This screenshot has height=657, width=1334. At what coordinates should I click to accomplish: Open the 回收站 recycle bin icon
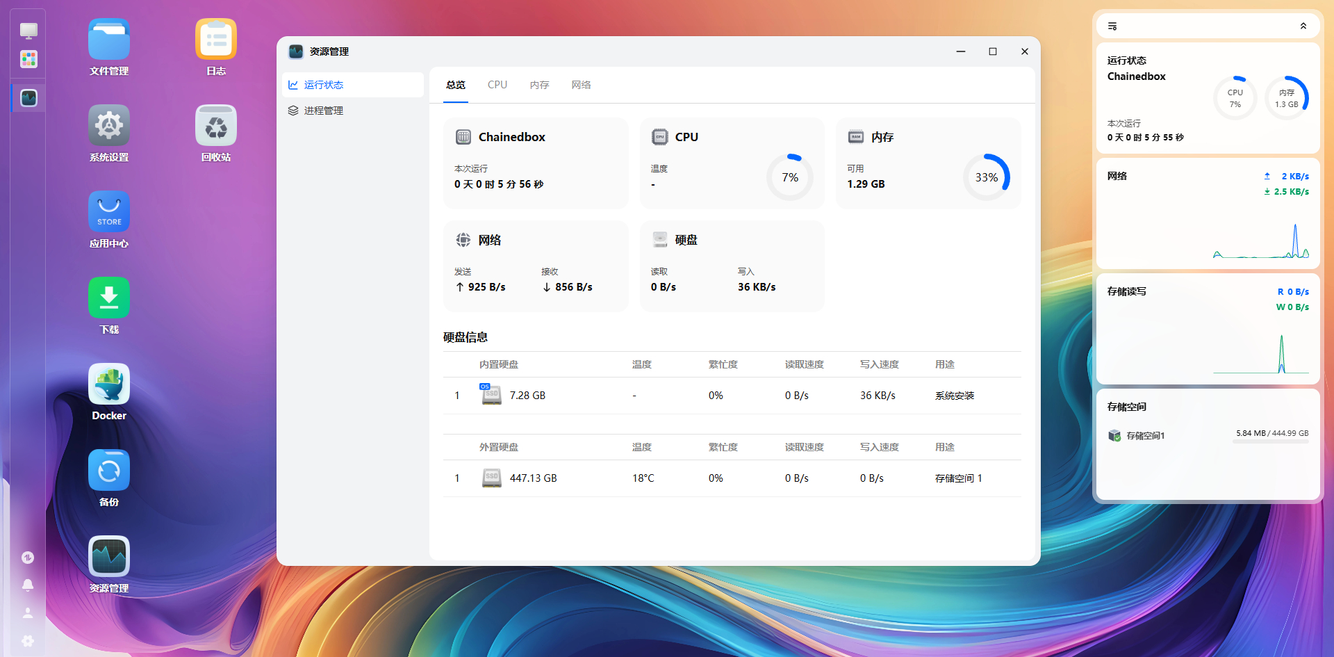coord(216,126)
